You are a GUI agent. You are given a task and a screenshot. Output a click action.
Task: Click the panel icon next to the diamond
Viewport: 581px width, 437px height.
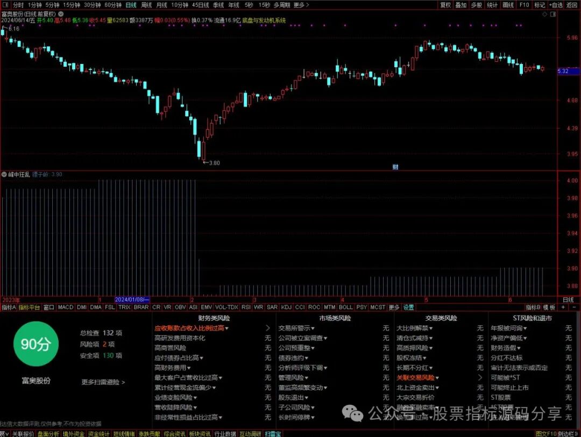pyautogui.click(x=553, y=14)
